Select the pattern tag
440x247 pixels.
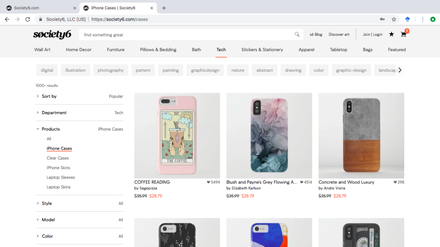(143, 70)
